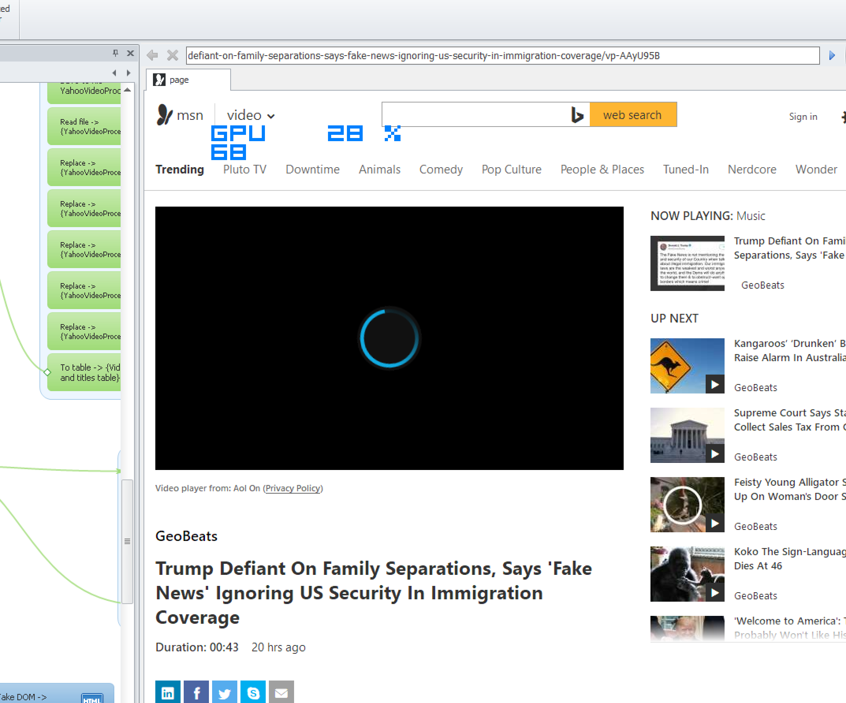The image size is (846, 703).
Task: Click the kangaroo road sign thumbnail
Action: [x=687, y=366]
